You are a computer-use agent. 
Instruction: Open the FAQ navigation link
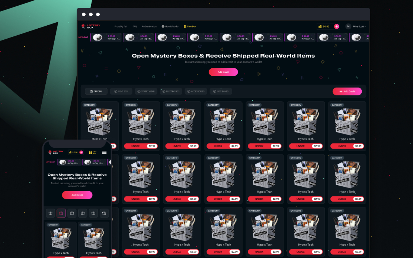[135, 26]
